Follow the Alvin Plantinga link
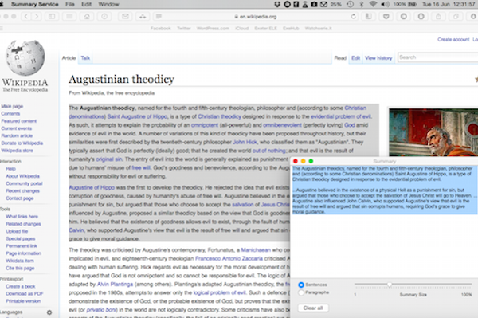The width and height of the screenshot is (478, 318). [115, 285]
